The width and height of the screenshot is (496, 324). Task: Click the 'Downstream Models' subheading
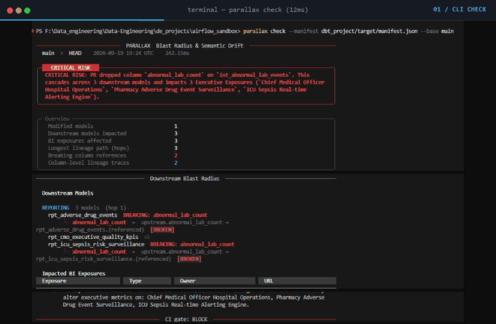pyautogui.click(x=68, y=193)
